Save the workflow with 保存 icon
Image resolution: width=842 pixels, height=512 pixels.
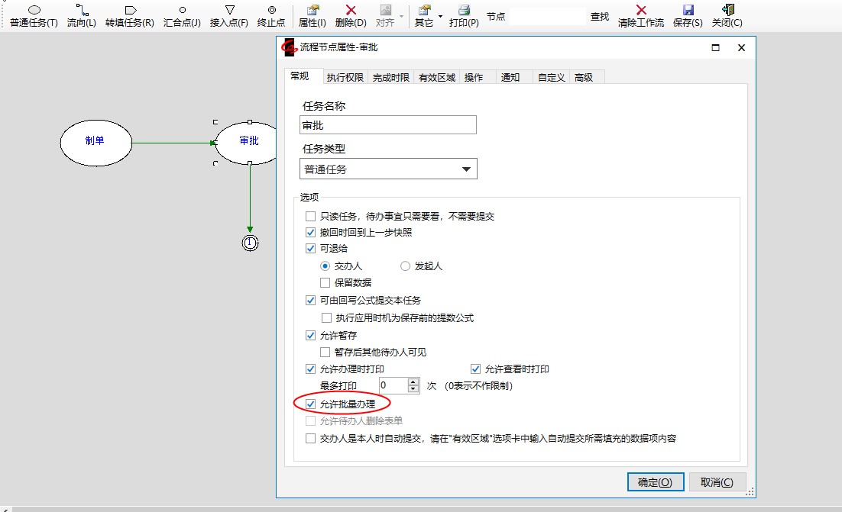[688, 10]
